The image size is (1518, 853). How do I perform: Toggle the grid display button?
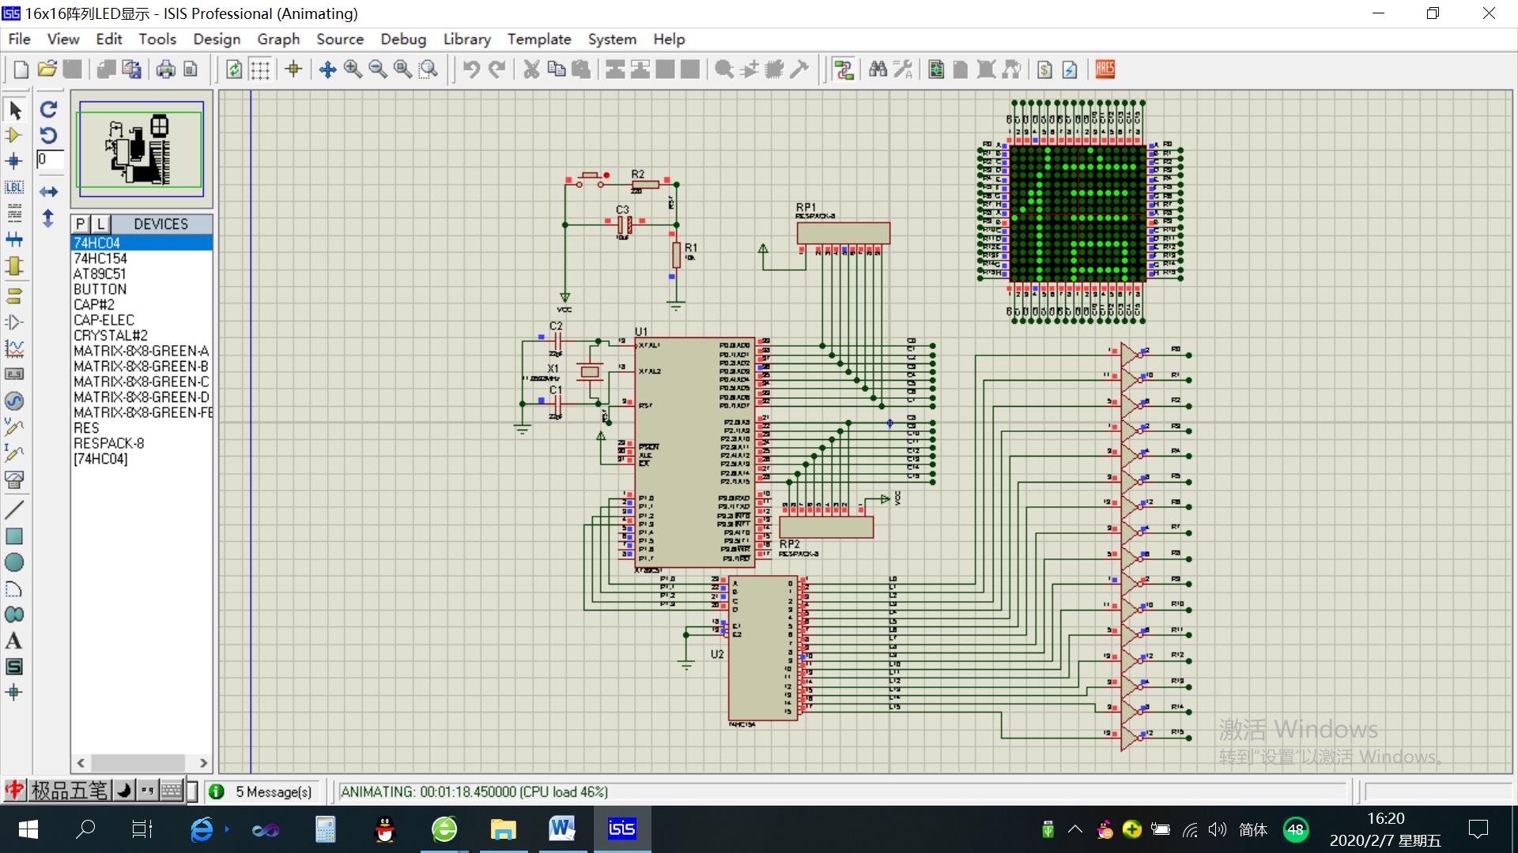pos(260,70)
